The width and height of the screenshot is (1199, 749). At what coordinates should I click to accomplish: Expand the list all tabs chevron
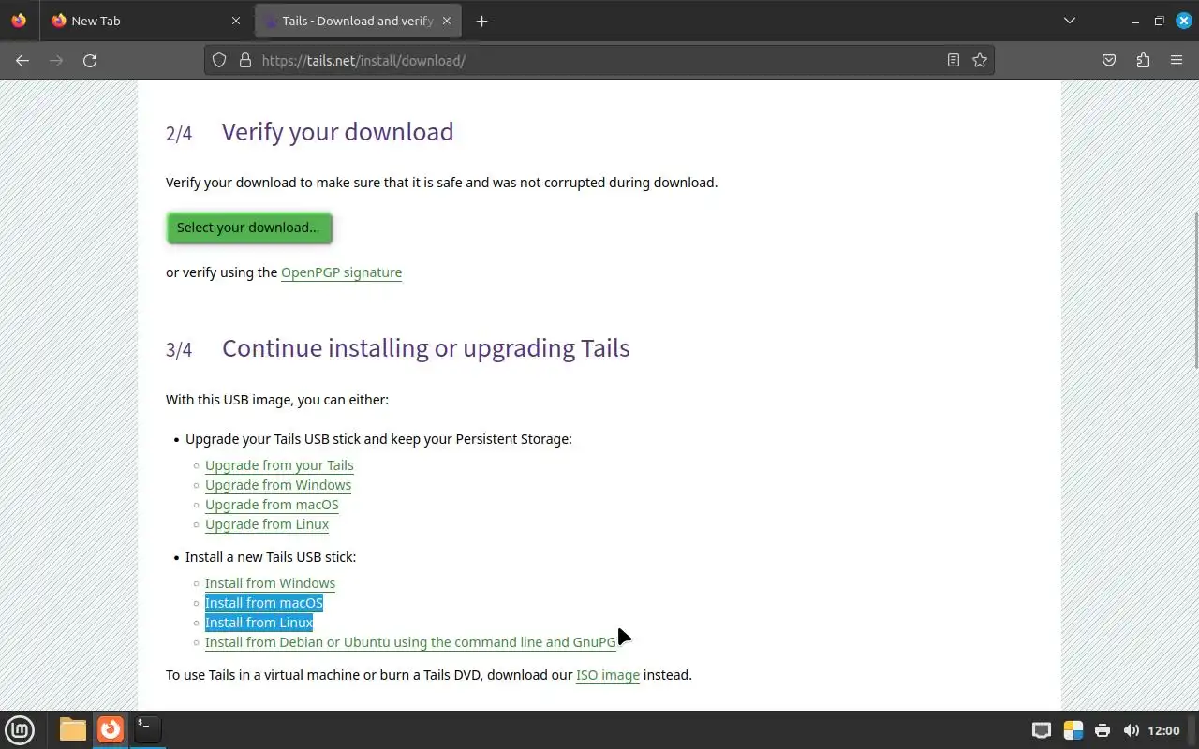click(1070, 21)
